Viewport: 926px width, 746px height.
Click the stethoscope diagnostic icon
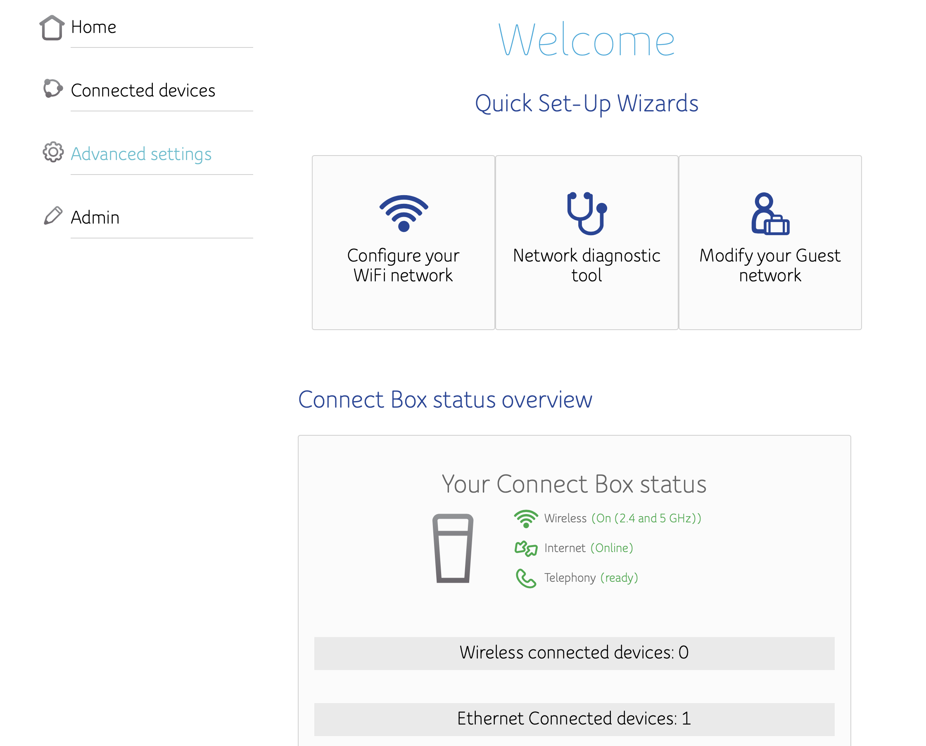coord(586,213)
